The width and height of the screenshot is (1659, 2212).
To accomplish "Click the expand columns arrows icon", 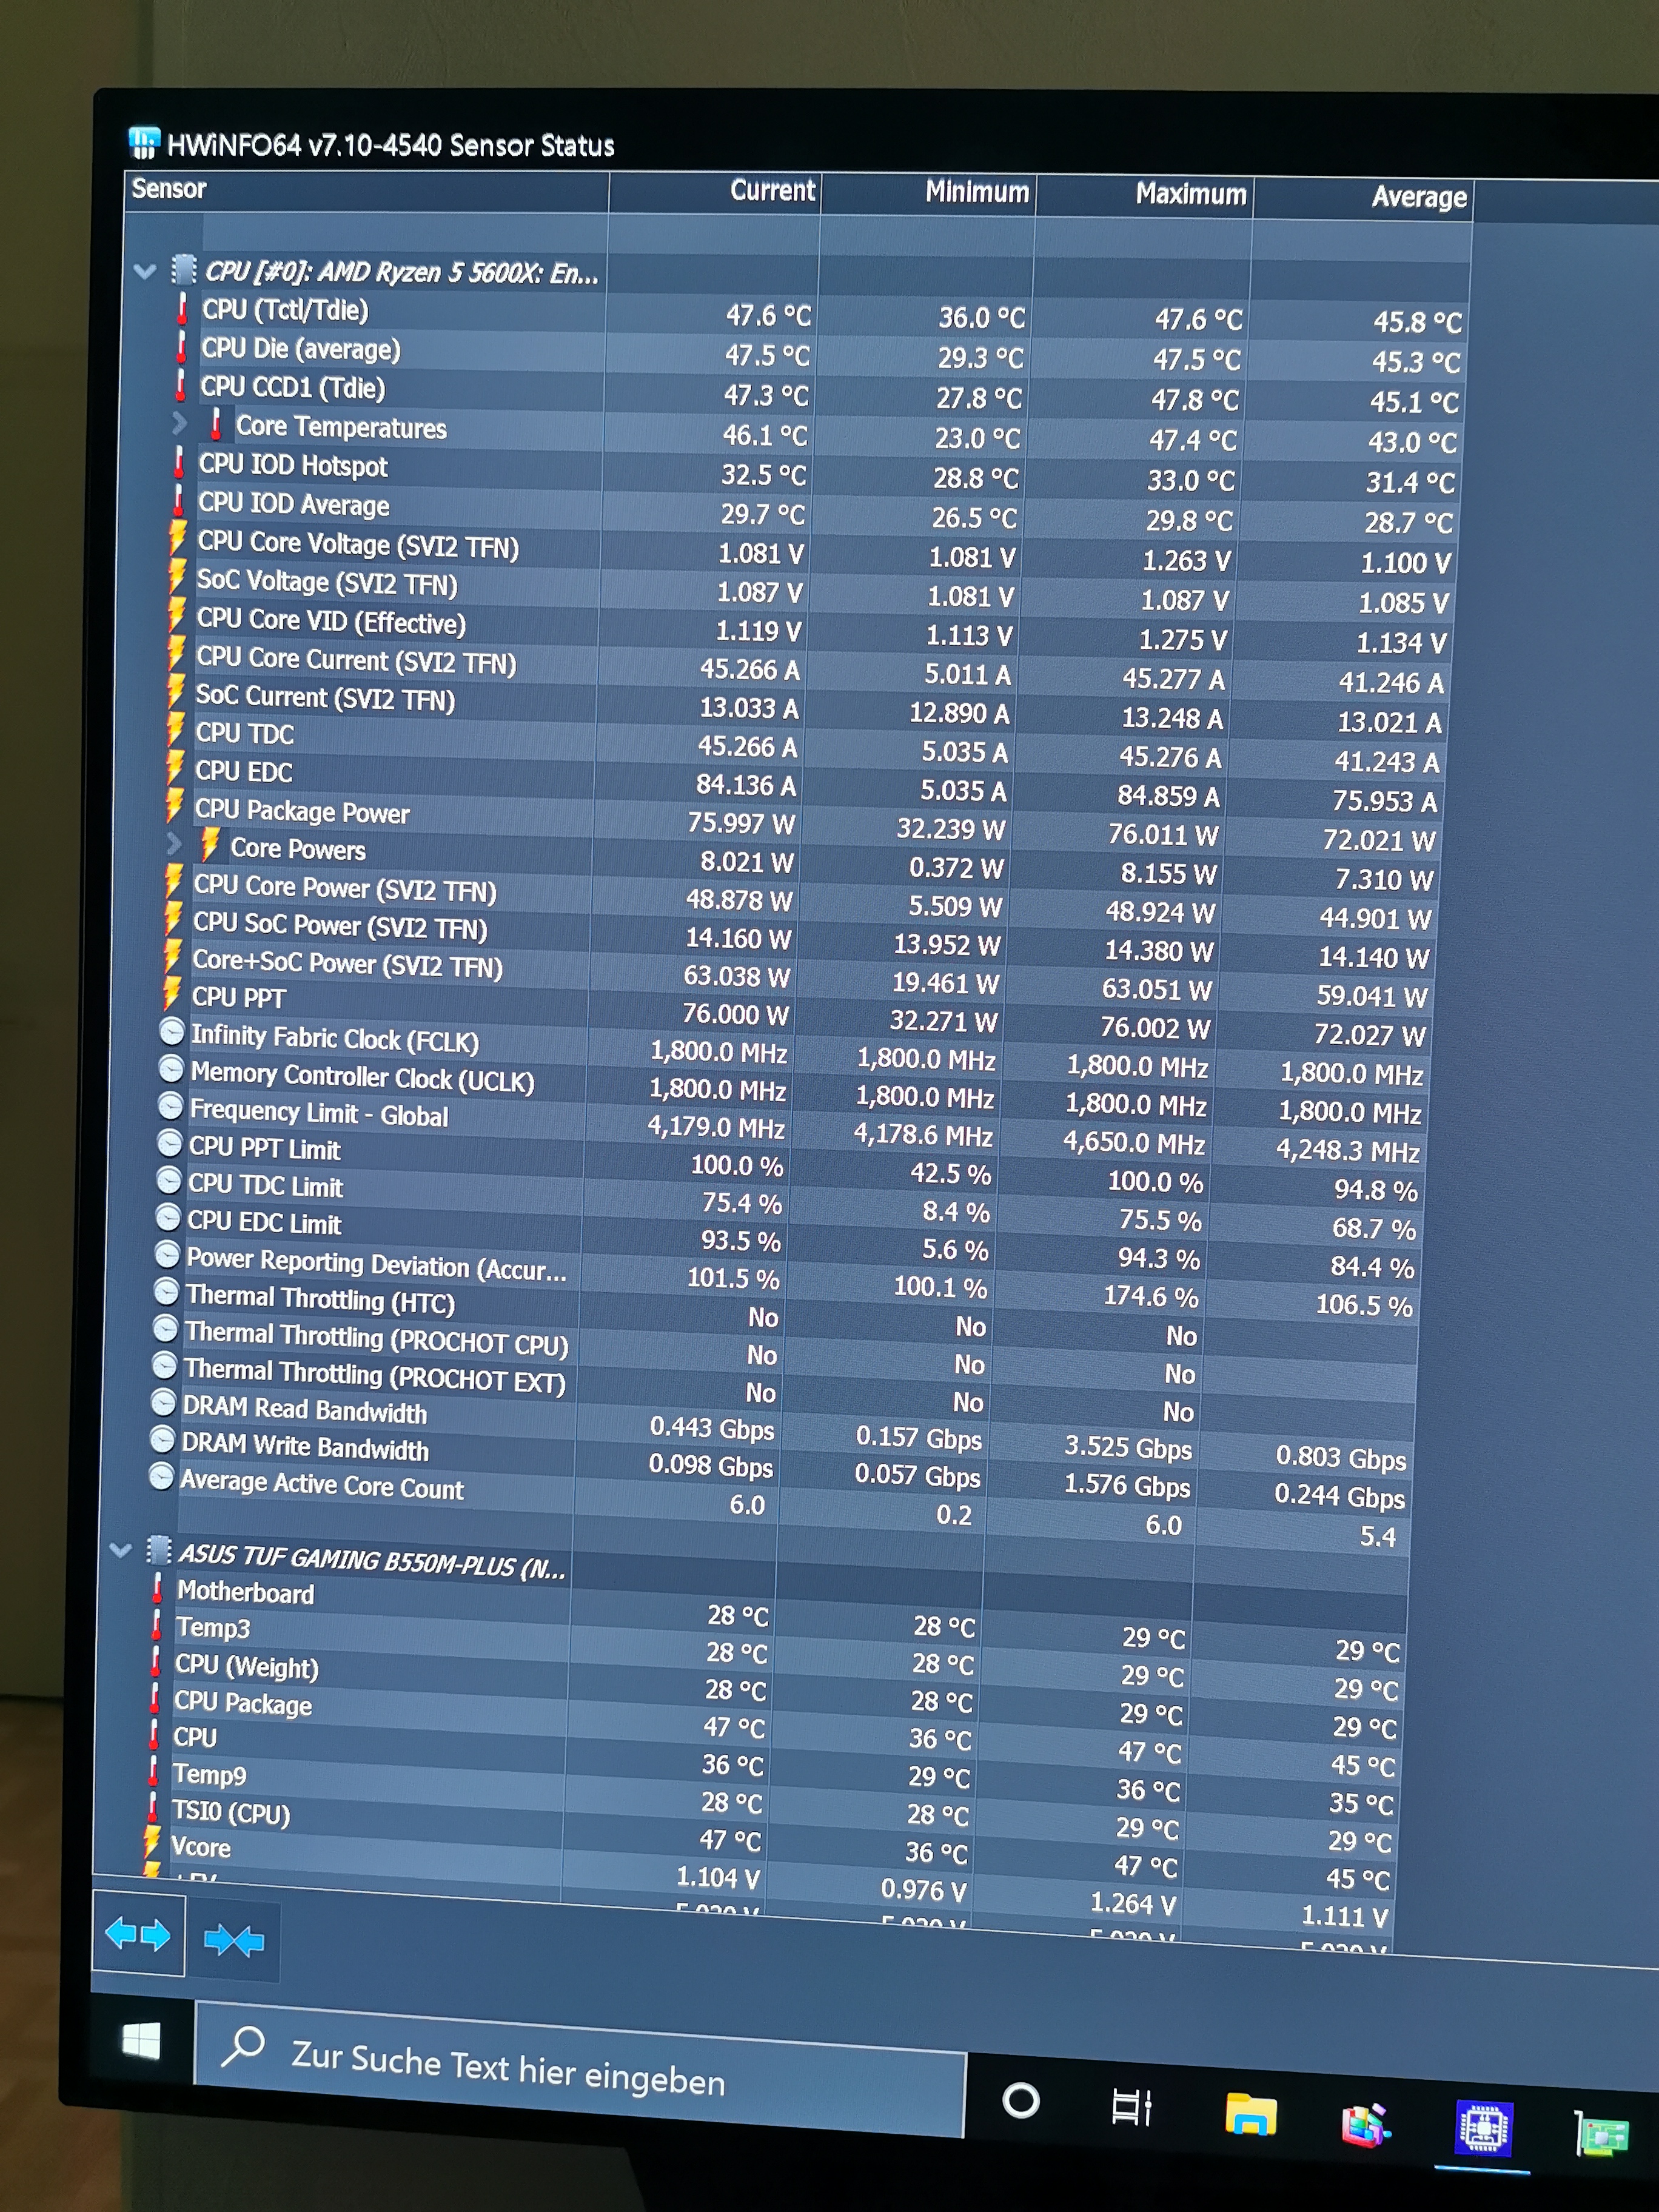I will [138, 1934].
